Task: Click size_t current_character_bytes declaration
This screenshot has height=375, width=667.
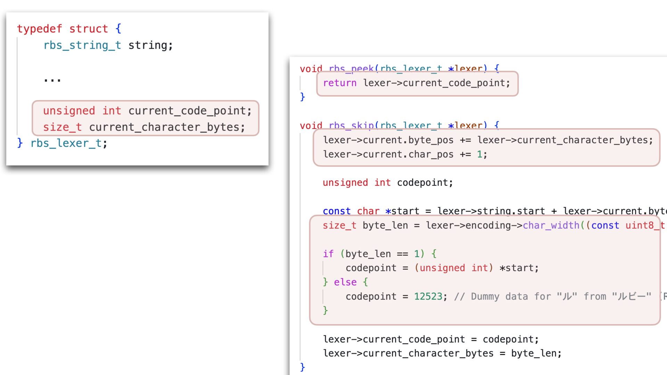Action: coord(144,127)
